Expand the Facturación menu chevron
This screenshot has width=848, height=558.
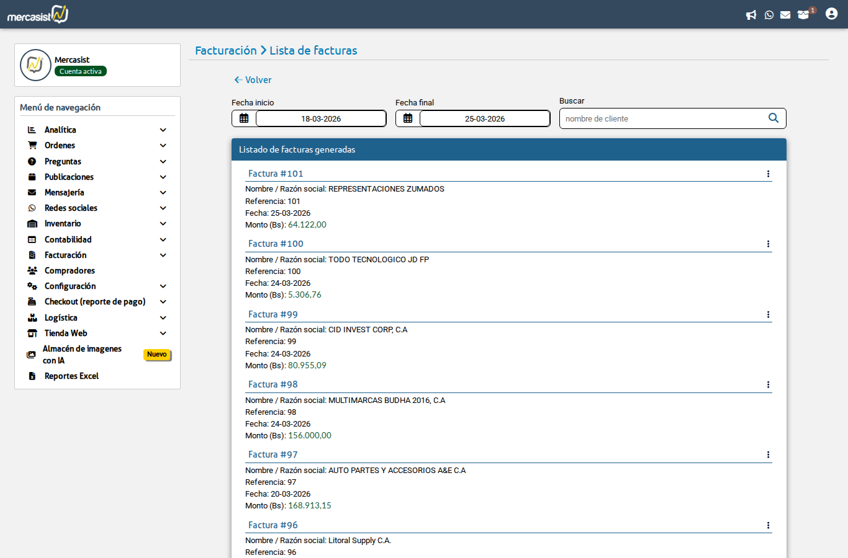coord(163,255)
